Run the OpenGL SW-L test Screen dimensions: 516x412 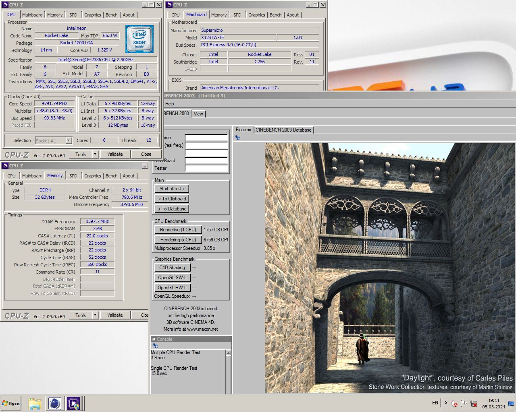pyautogui.click(x=172, y=278)
